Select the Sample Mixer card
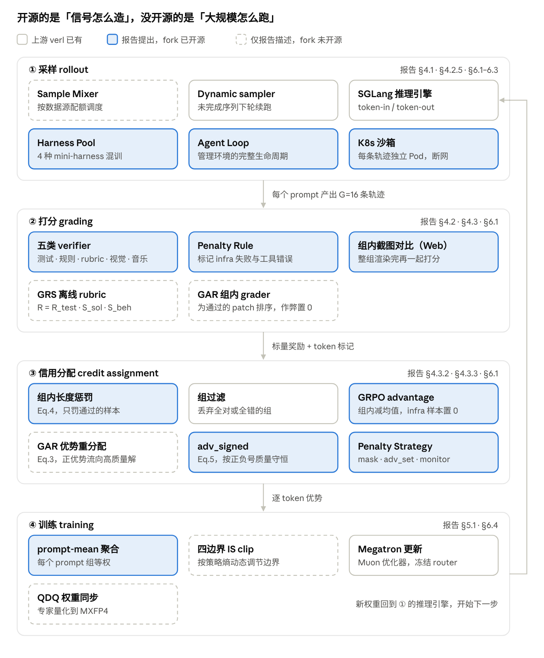This screenshot has width=544, height=658. [103, 100]
